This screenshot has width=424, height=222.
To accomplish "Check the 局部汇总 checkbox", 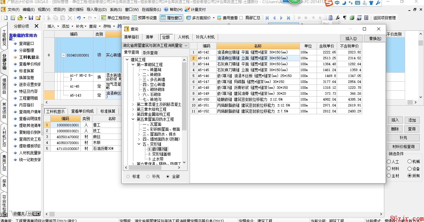I will tap(241, 18).
